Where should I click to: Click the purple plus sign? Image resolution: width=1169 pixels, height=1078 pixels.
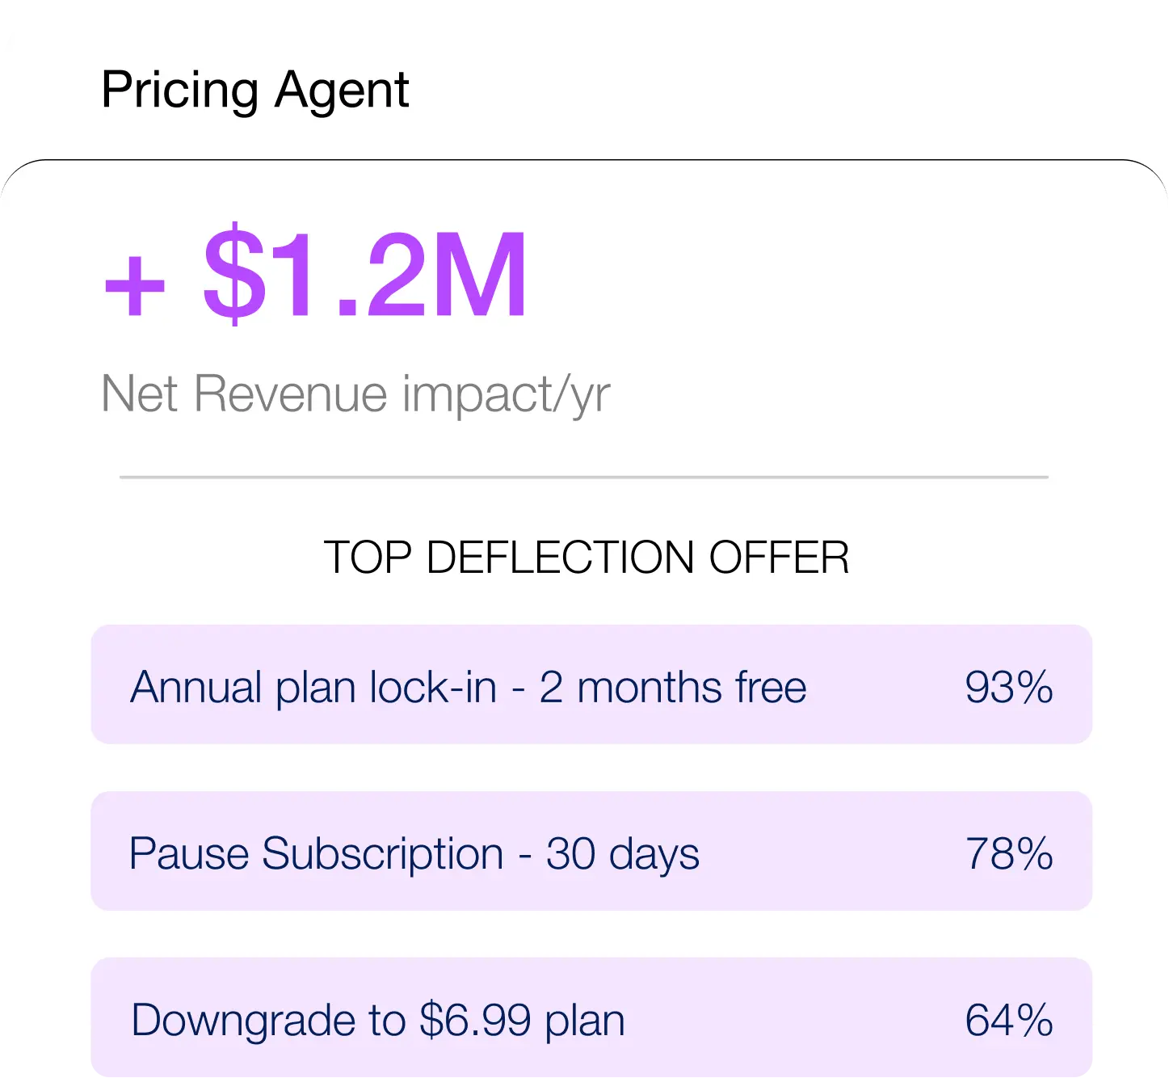click(x=135, y=284)
